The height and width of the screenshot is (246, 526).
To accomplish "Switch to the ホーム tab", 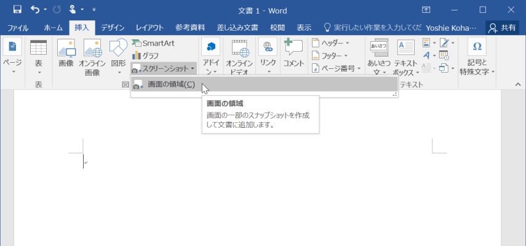I will click(x=53, y=28).
